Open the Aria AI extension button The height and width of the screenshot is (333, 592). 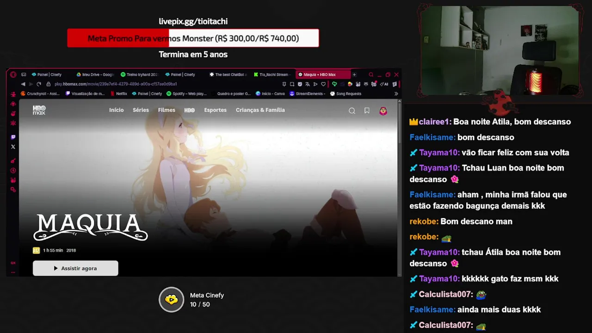[x=383, y=84]
